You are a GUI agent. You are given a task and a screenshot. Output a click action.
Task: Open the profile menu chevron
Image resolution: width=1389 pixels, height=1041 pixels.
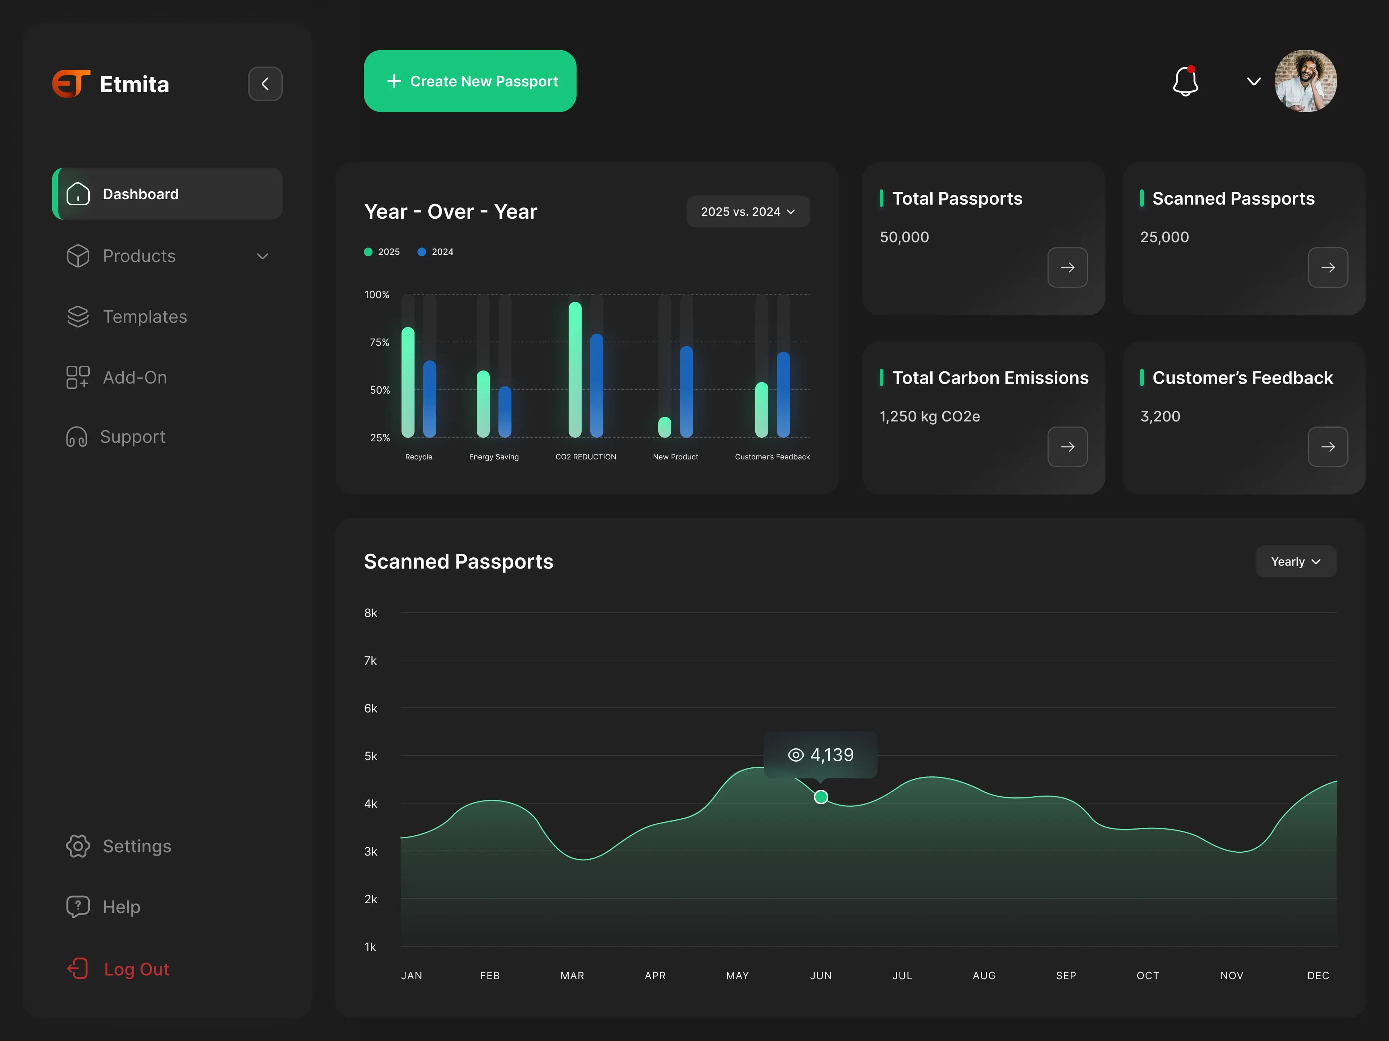click(x=1253, y=82)
